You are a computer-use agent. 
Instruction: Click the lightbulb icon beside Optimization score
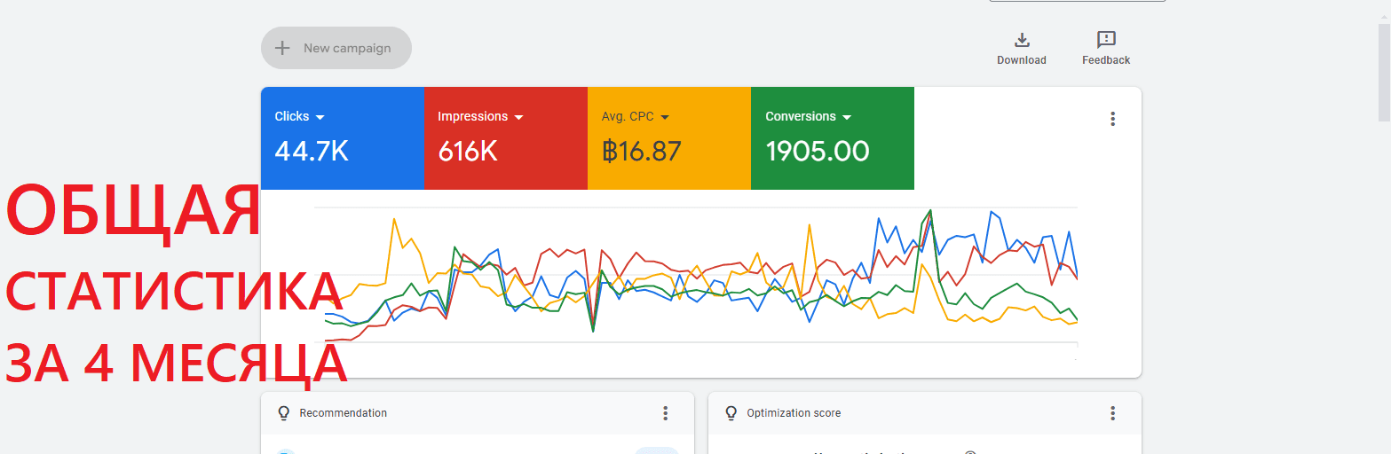[x=731, y=413]
